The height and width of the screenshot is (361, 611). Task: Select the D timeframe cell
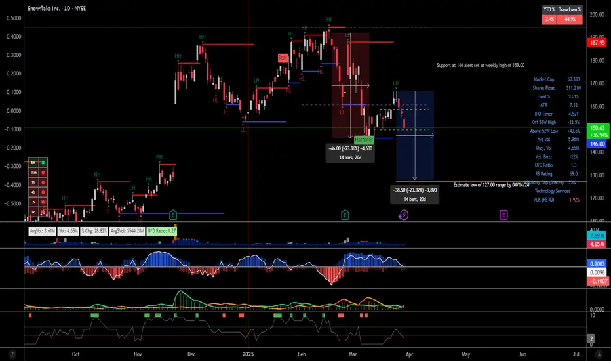pos(33,202)
